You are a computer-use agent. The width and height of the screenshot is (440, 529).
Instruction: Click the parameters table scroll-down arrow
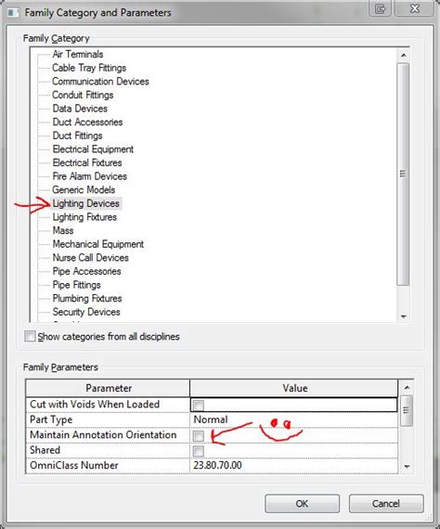click(x=407, y=467)
